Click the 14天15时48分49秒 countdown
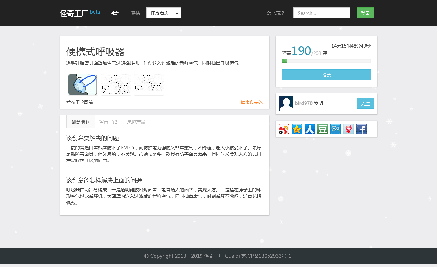The width and height of the screenshot is (437, 267). pos(351,46)
